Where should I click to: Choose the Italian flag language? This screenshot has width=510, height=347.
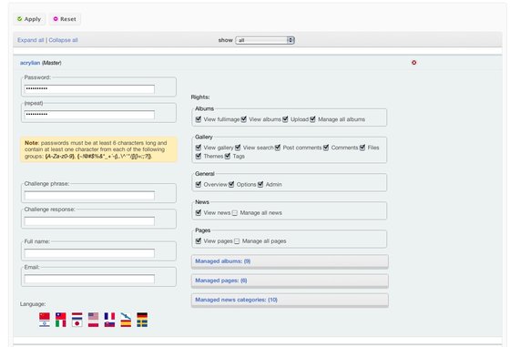click(61, 323)
